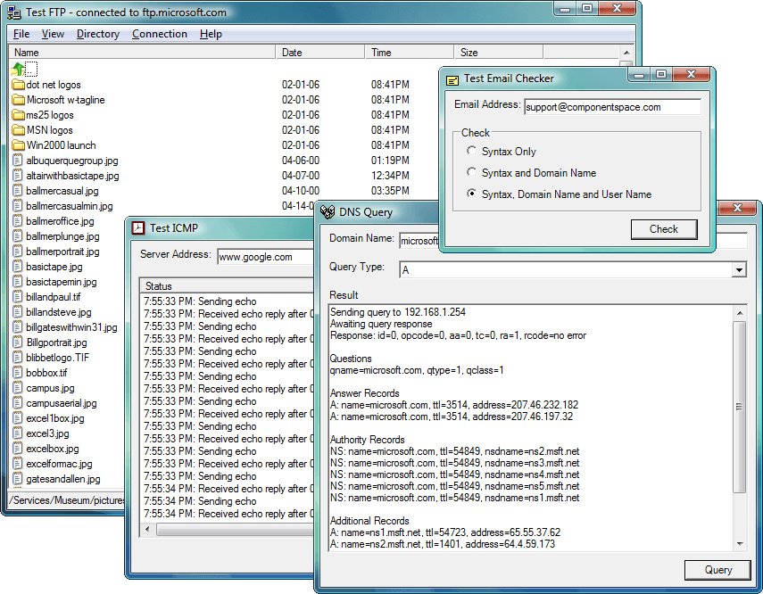Select the 'Syntax Only' radio option
This screenshot has width=763, height=594.
(x=471, y=151)
